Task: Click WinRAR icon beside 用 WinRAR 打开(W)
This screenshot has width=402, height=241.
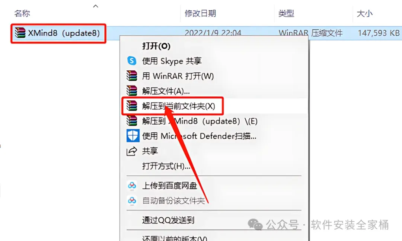Action: (132, 76)
